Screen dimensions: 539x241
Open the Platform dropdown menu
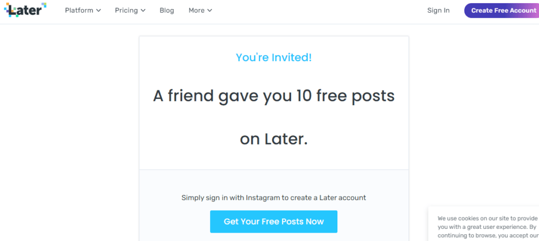83,11
